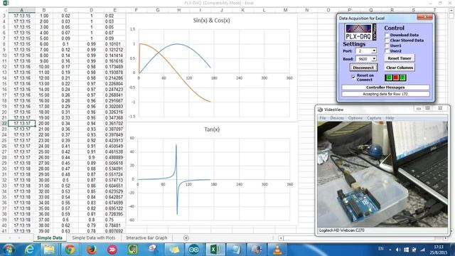Viewport: 455px width, 256px height.
Task: Select column B header
Action: 44,10
